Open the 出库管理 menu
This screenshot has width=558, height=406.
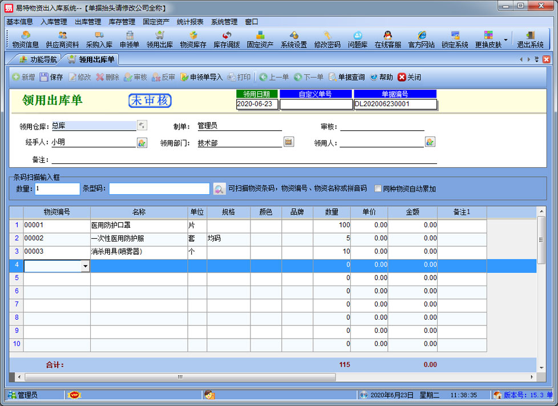pyautogui.click(x=88, y=22)
